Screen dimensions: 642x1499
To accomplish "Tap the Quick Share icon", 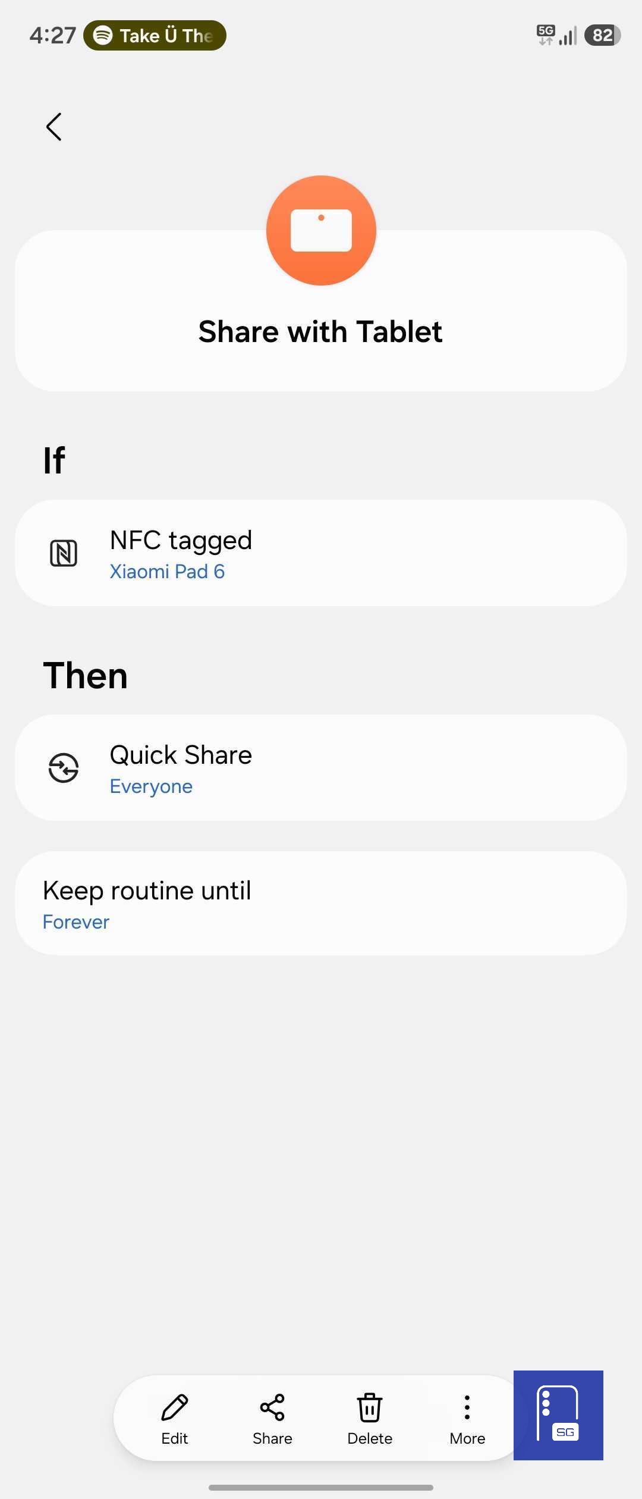I will [64, 767].
